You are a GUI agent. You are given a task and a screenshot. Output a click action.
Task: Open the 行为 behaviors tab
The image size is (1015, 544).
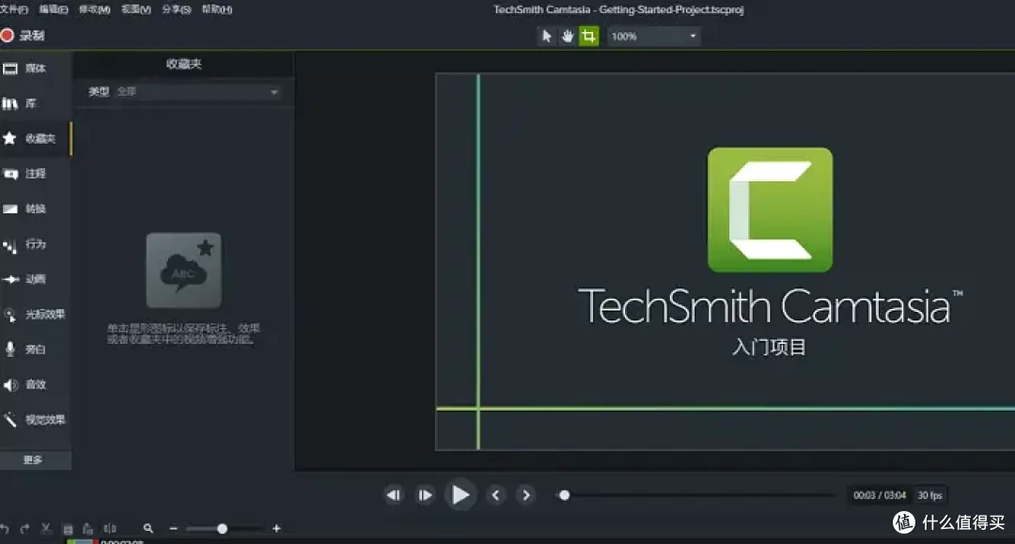[35, 244]
